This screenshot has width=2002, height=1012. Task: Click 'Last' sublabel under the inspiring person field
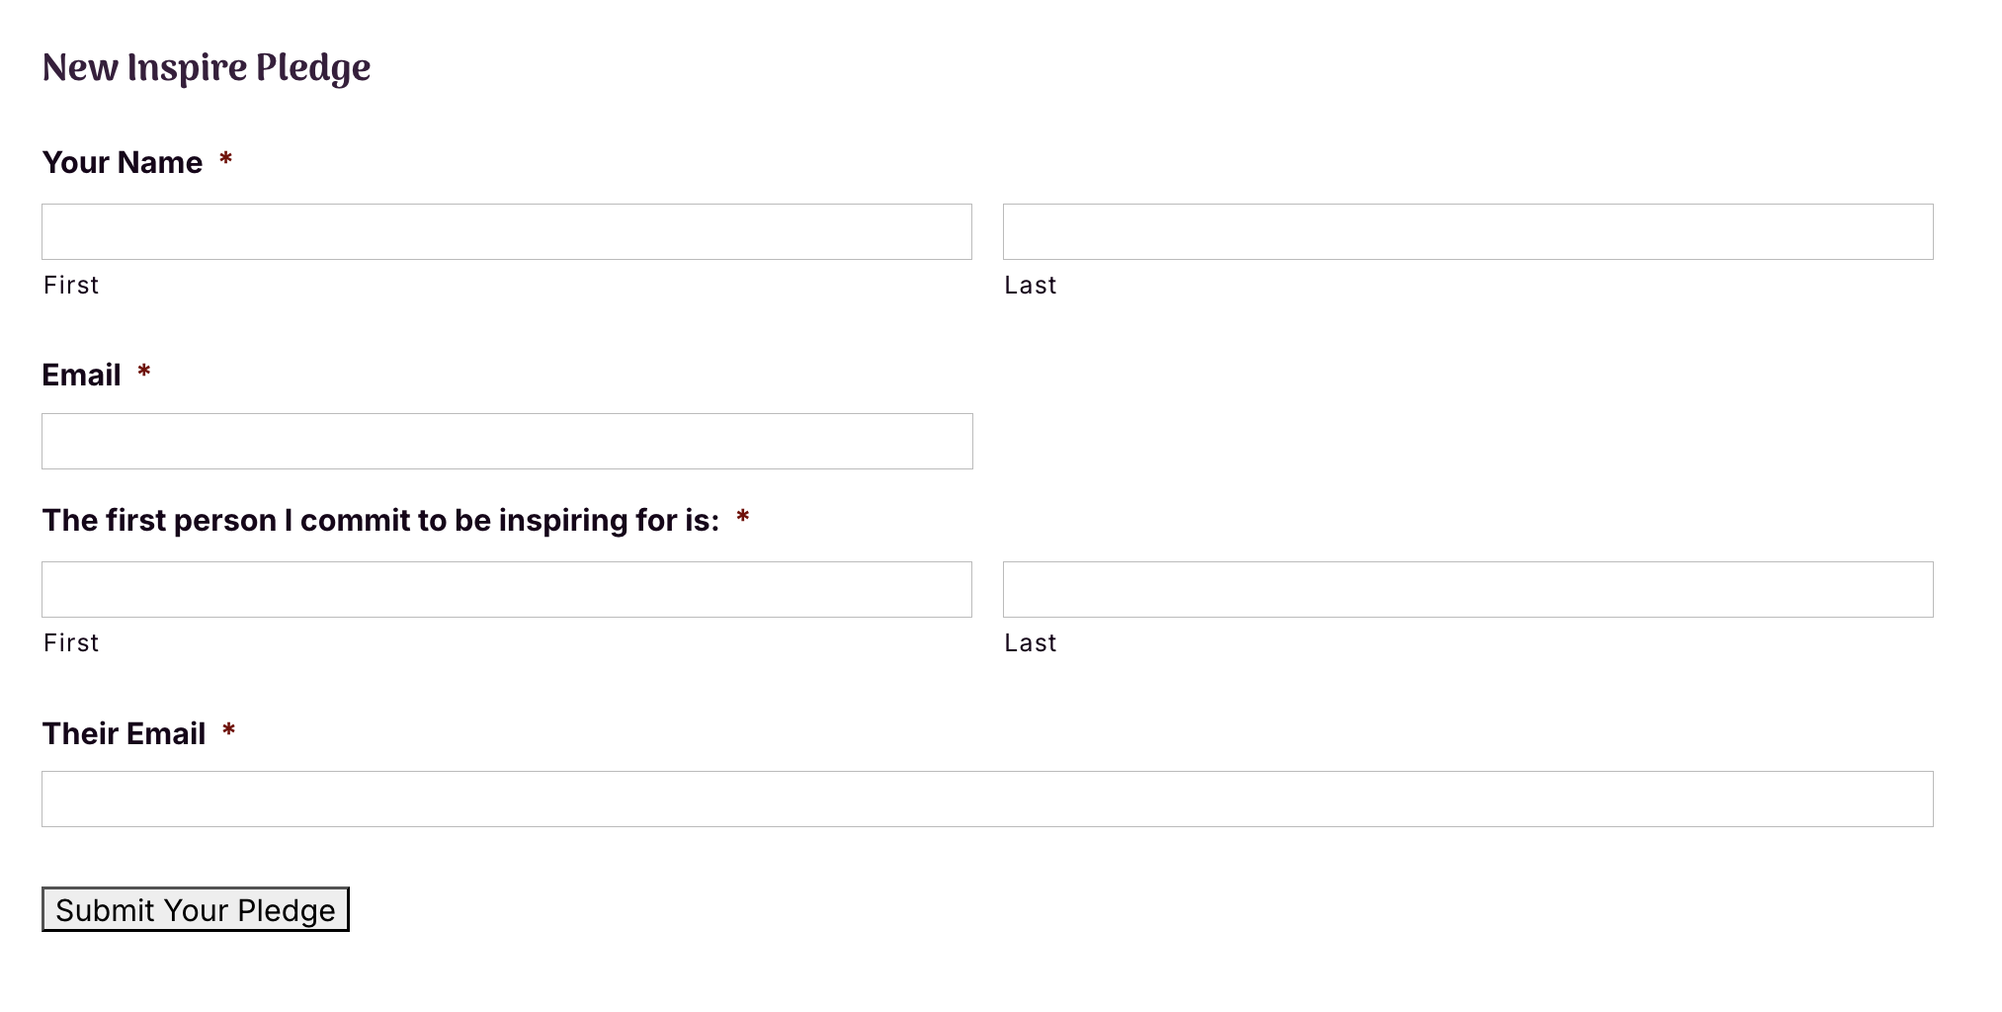pos(1030,643)
